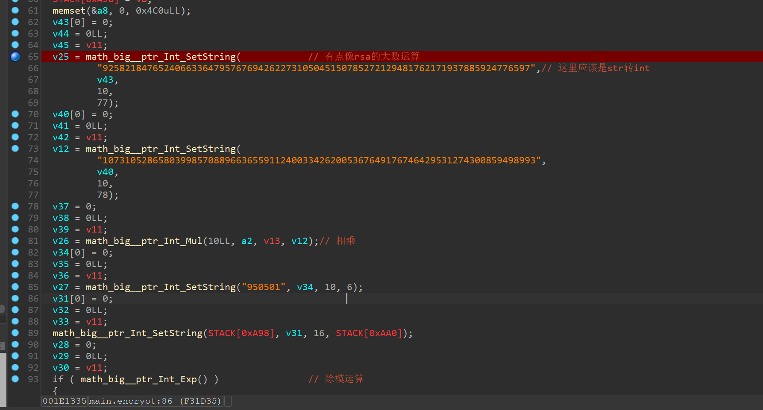Toggle breakpoint dot on line 81

(x=15, y=241)
